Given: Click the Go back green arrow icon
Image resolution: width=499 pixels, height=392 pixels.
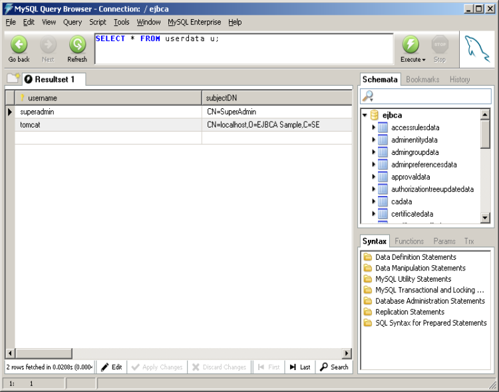Looking at the screenshot, I should click(19, 45).
